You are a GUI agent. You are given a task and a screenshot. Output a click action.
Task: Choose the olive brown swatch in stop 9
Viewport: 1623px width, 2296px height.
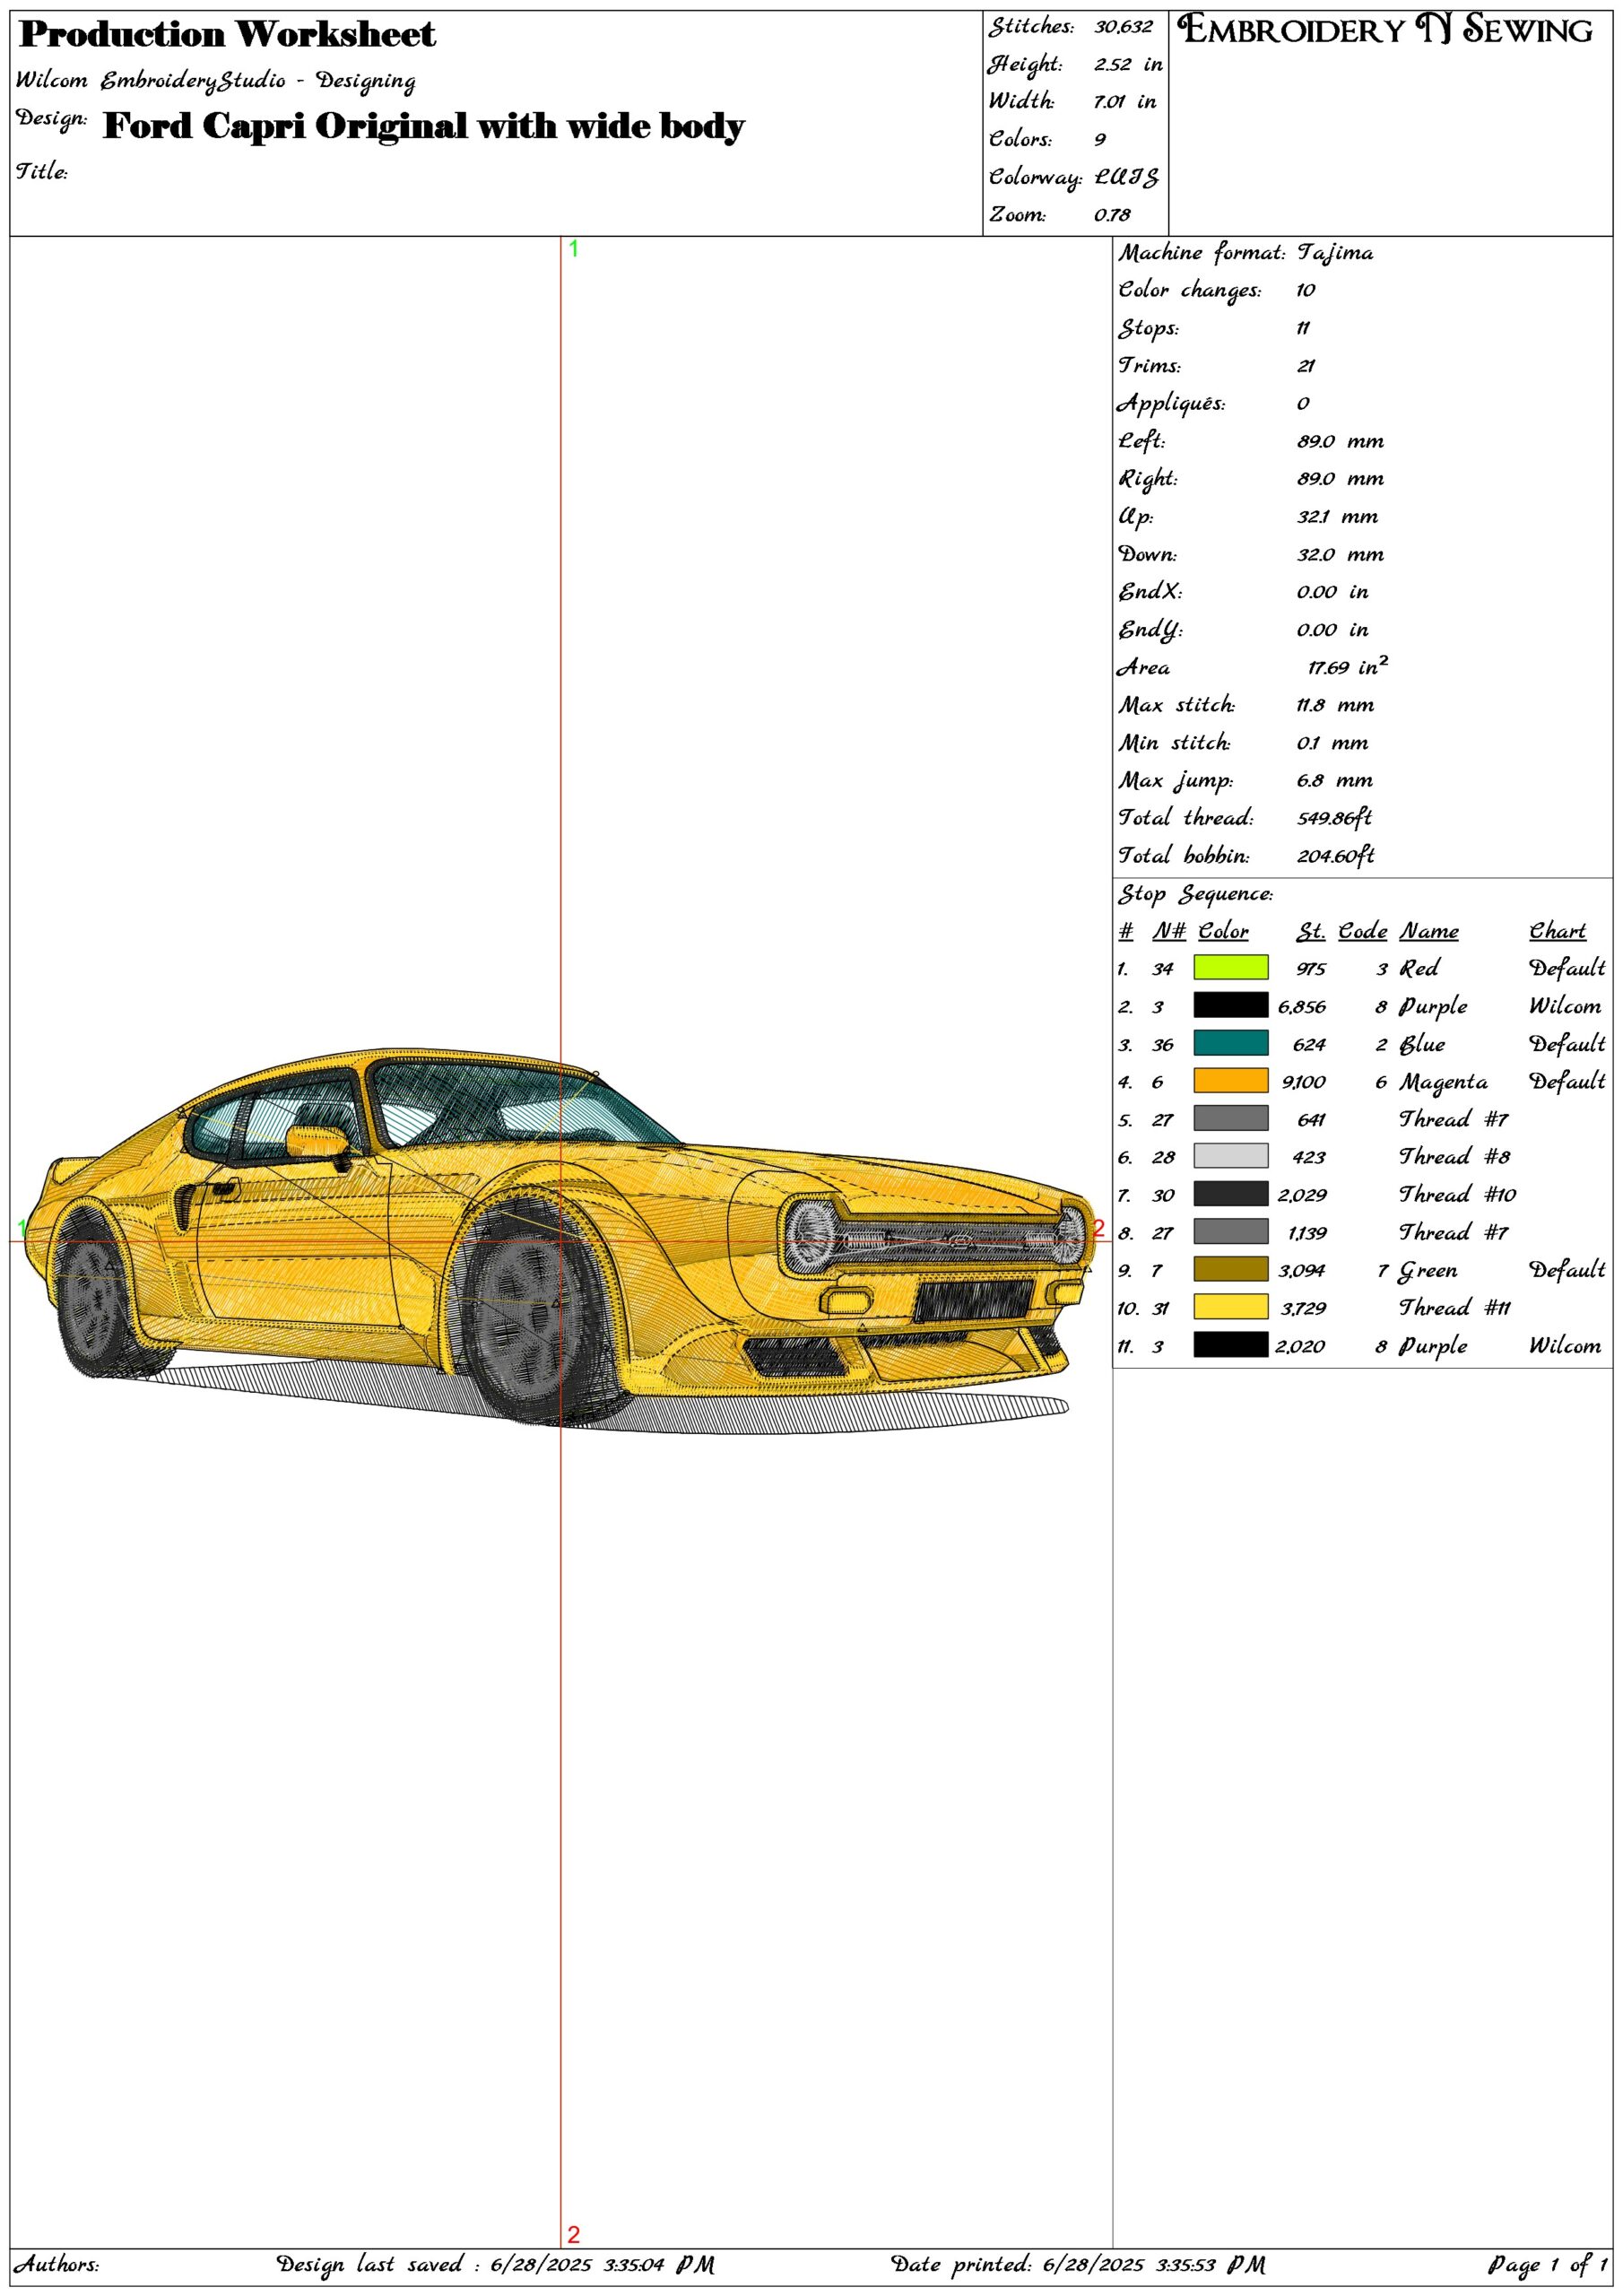(1230, 1270)
